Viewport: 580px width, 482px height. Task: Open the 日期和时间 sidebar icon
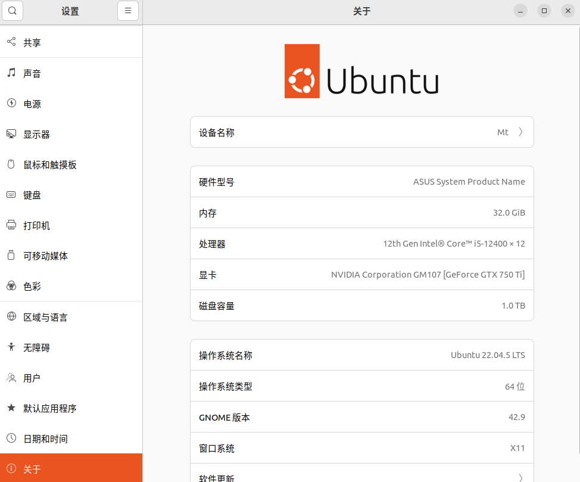[x=12, y=439]
